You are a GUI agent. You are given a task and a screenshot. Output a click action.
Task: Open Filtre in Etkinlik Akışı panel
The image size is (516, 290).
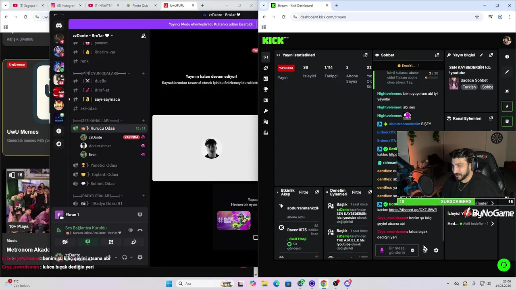click(x=304, y=193)
